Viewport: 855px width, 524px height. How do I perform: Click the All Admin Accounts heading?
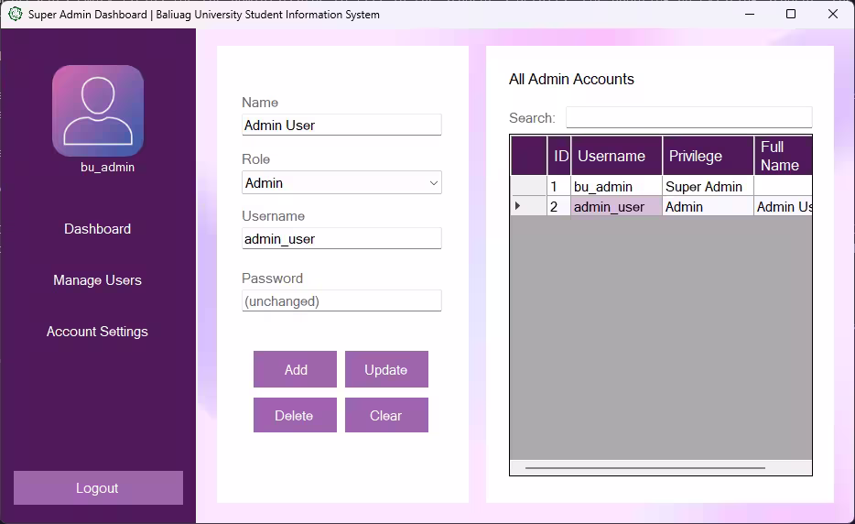[x=571, y=79]
